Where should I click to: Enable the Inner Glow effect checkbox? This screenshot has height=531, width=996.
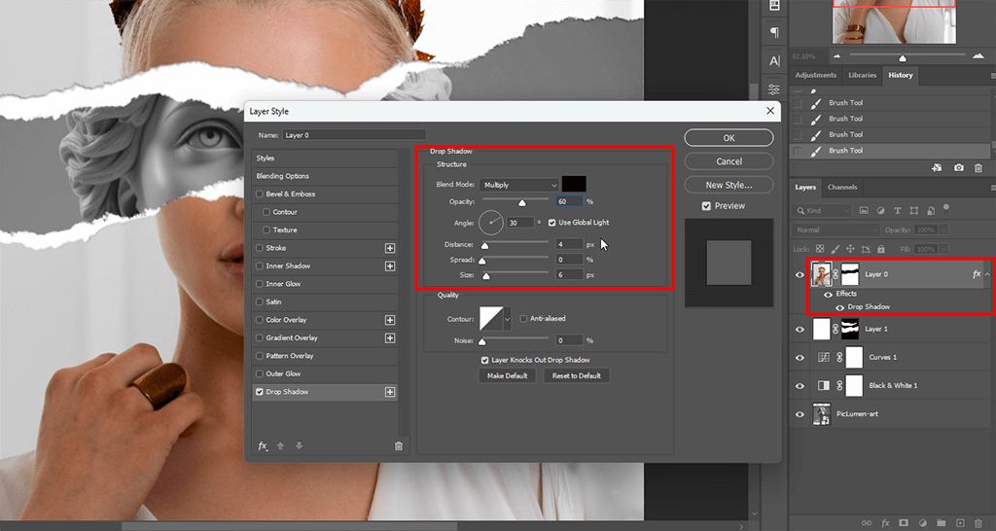click(x=259, y=284)
